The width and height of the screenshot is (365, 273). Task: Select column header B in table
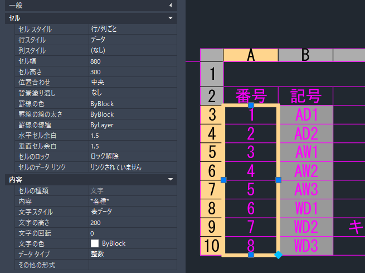[x=305, y=55]
